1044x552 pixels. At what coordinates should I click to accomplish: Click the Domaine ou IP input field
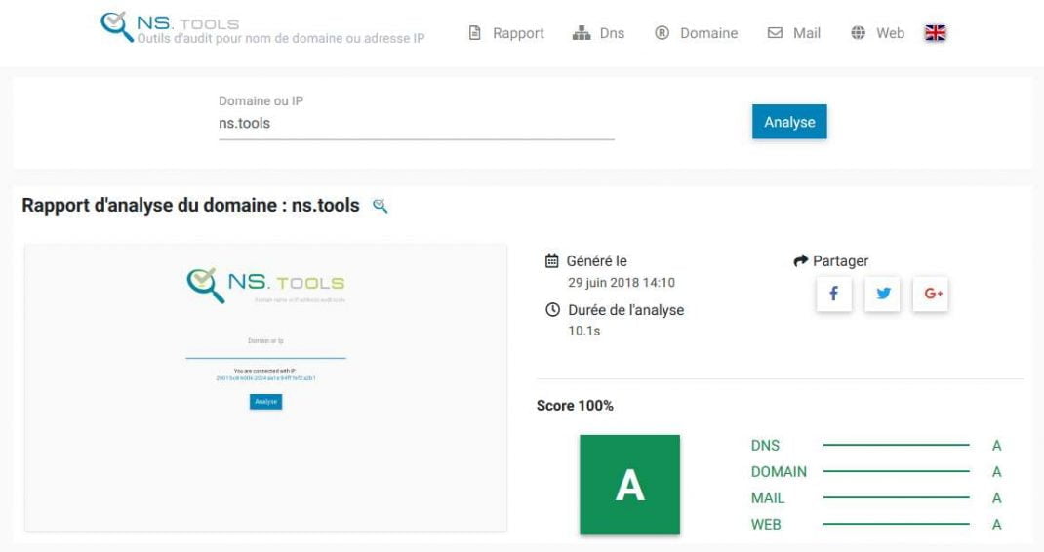point(416,123)
